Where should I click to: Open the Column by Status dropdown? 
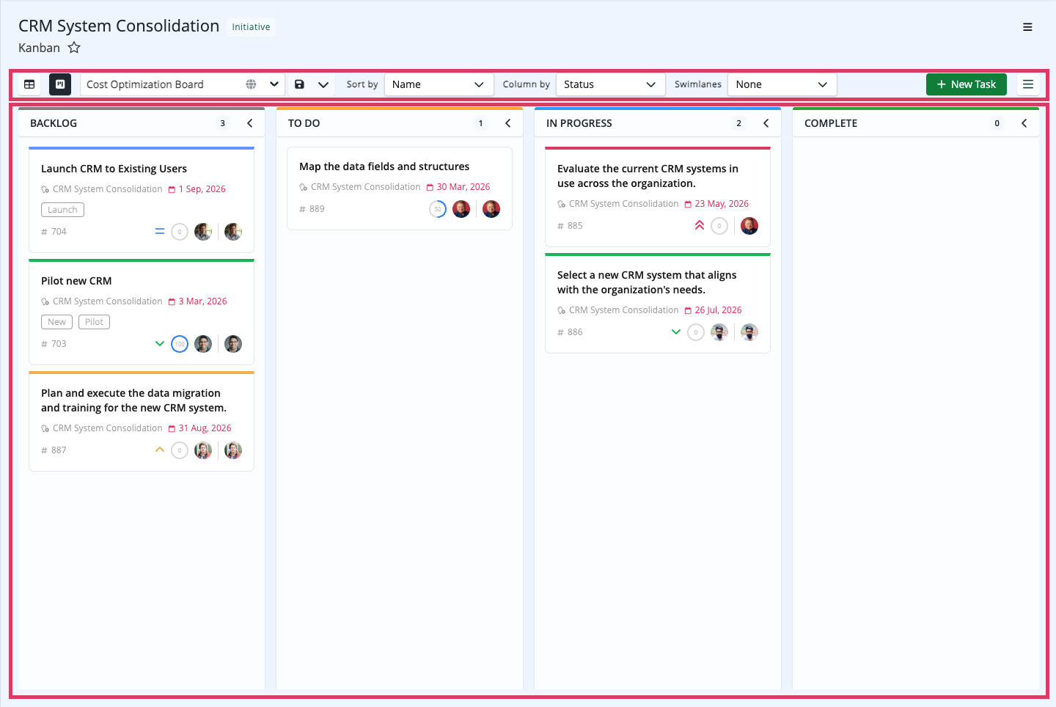point(610,84)
